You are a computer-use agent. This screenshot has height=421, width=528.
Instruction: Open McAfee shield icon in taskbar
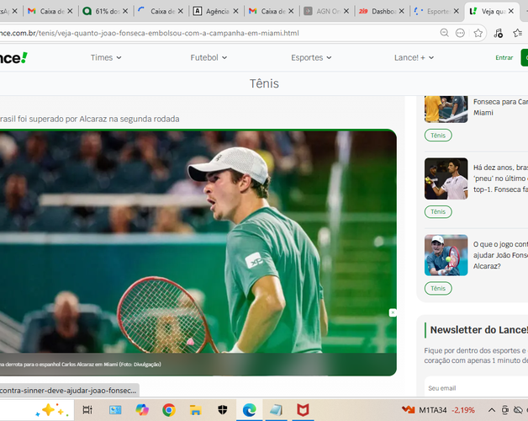303,410
